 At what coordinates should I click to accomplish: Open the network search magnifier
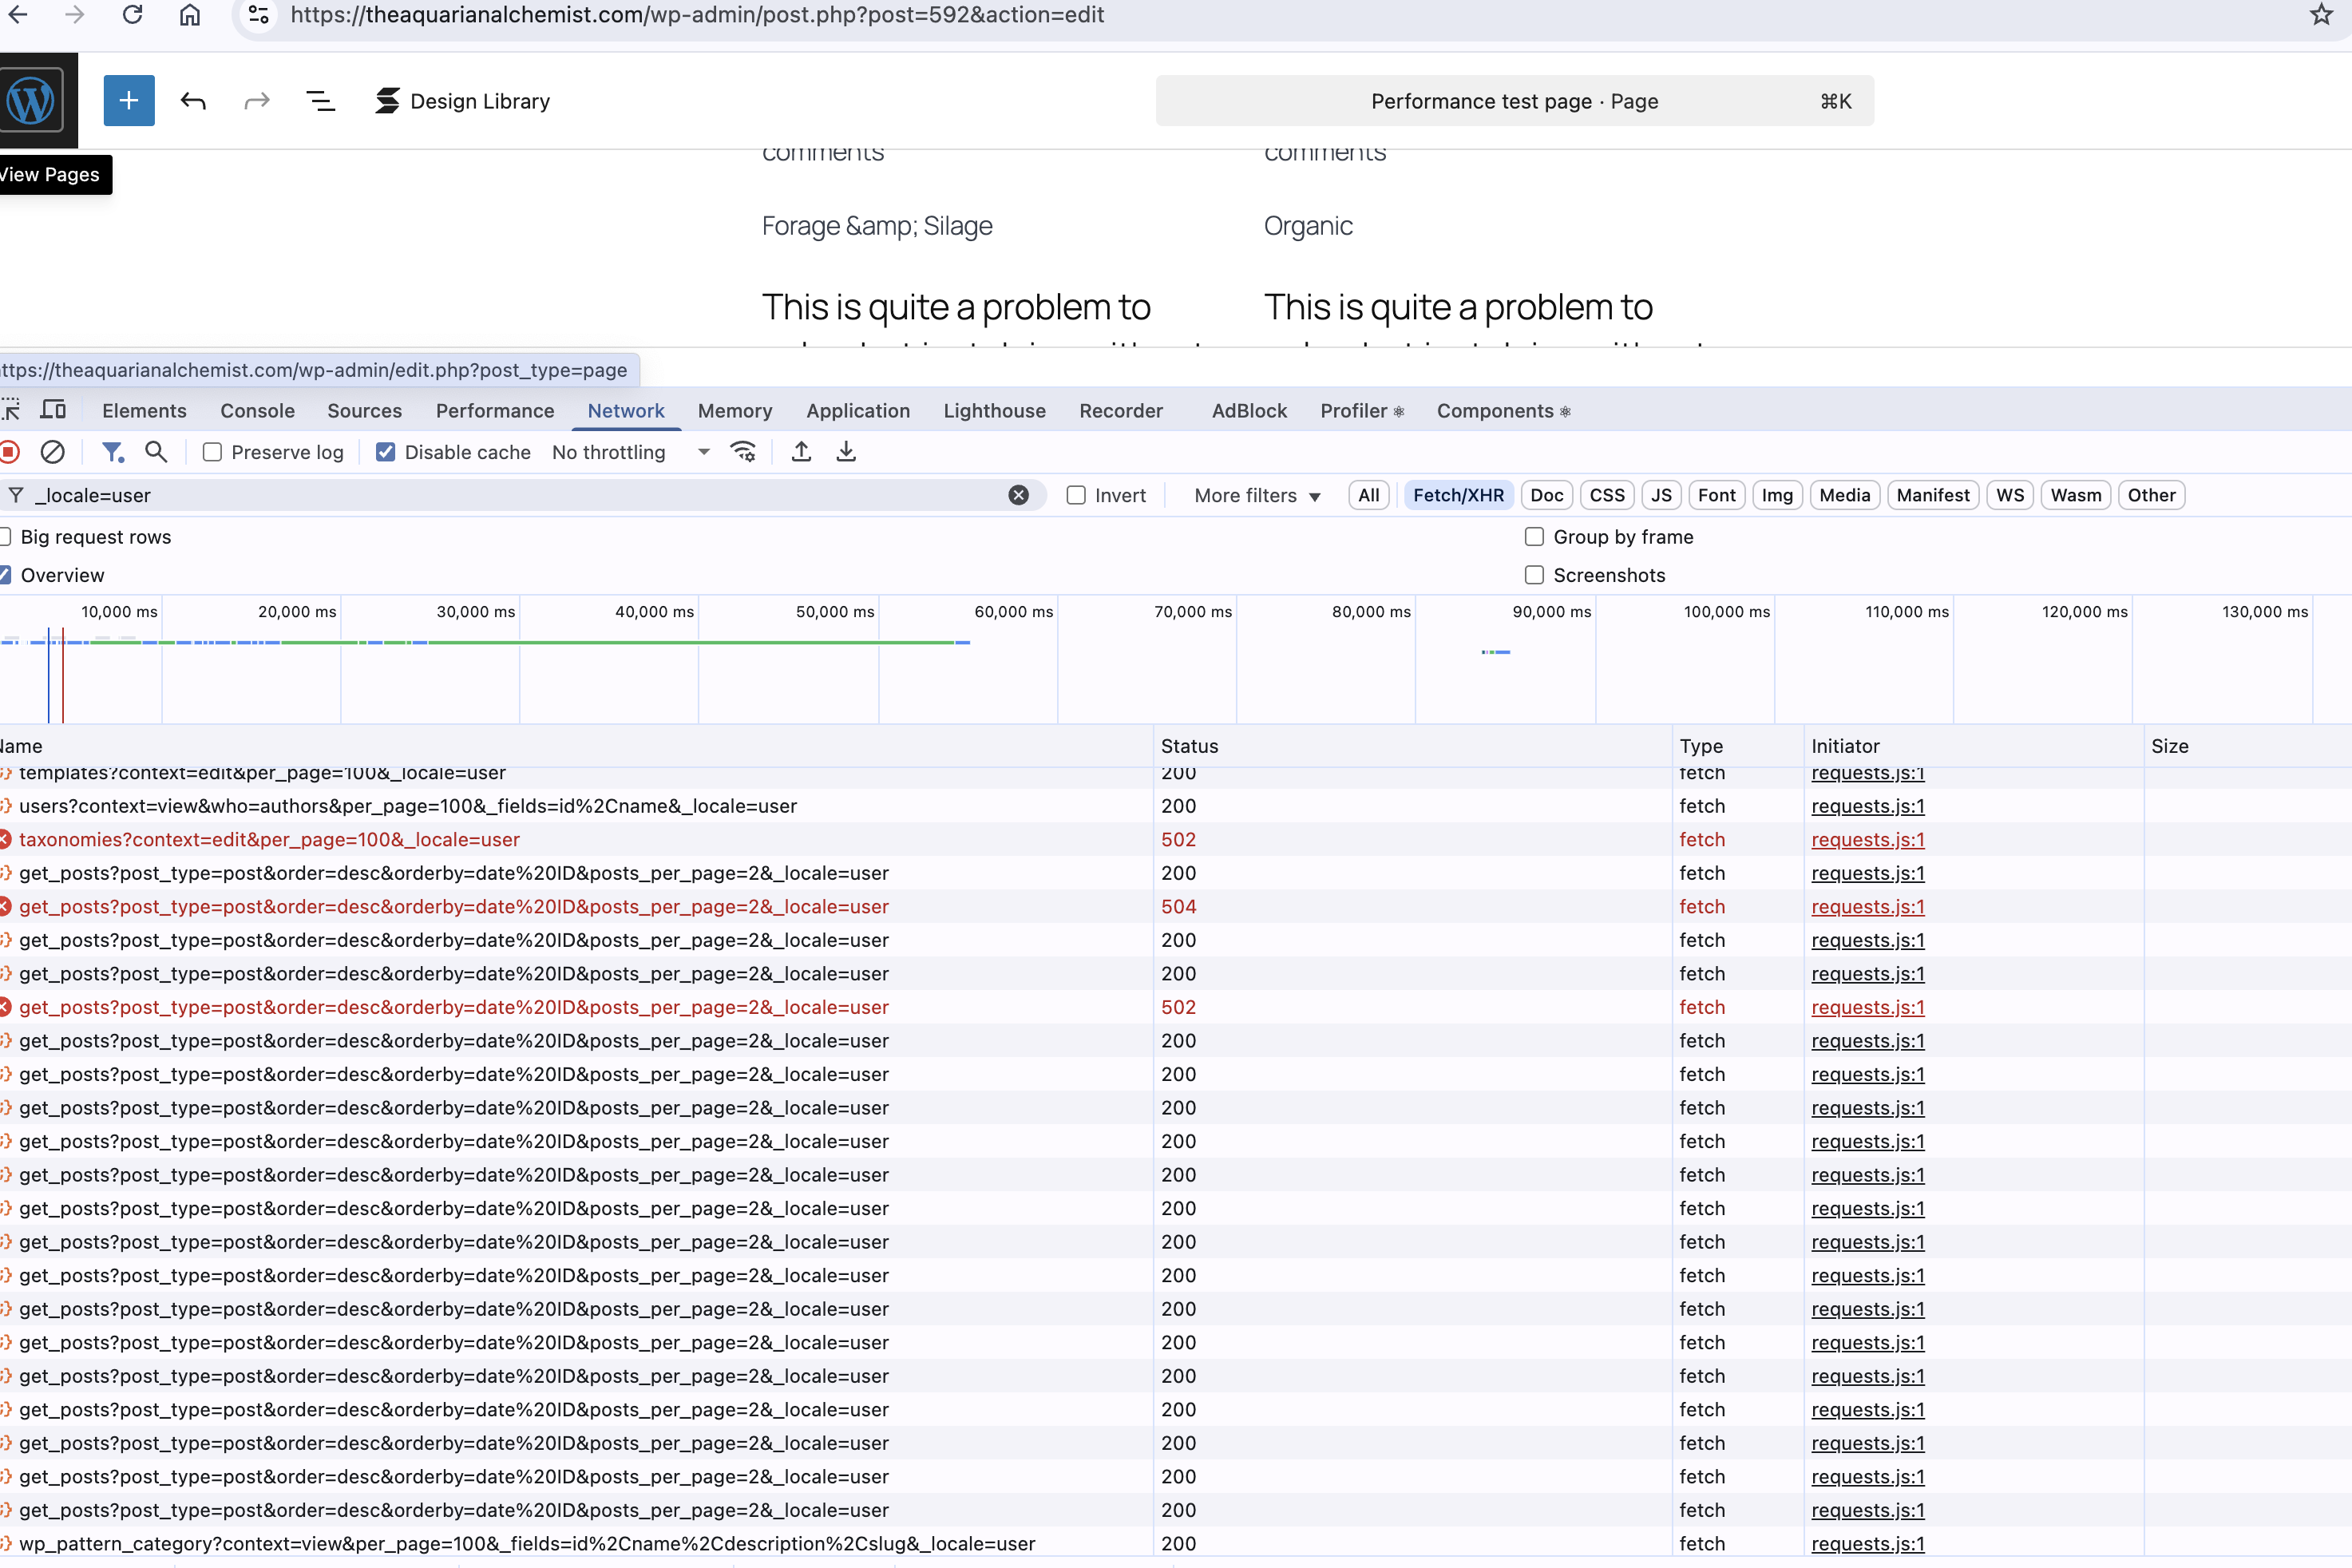click(156, 452)
